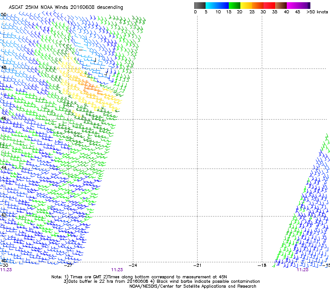This screenshot has width=330, height=289.
Task: Click the latitude label '42'
Action: 4,215
